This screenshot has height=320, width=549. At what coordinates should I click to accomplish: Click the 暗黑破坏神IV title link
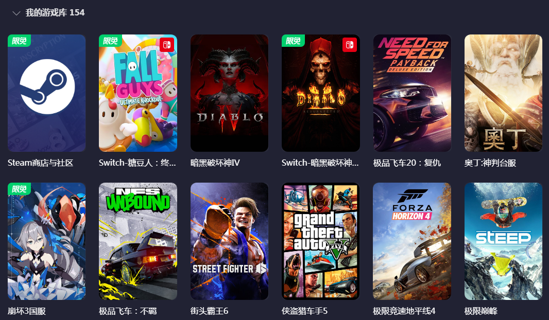click(215, 163)
